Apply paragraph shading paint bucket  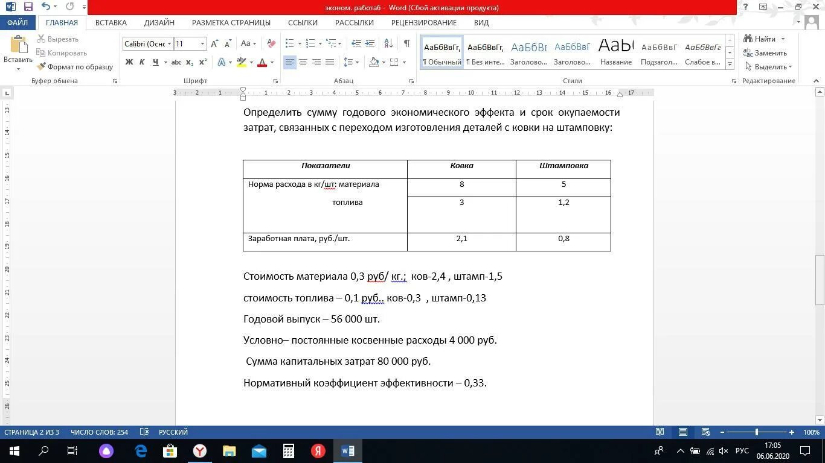tap(374, 62)
